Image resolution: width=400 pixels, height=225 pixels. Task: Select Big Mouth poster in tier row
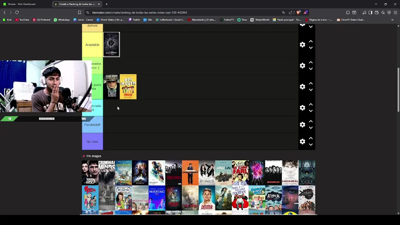pos(128,87)
